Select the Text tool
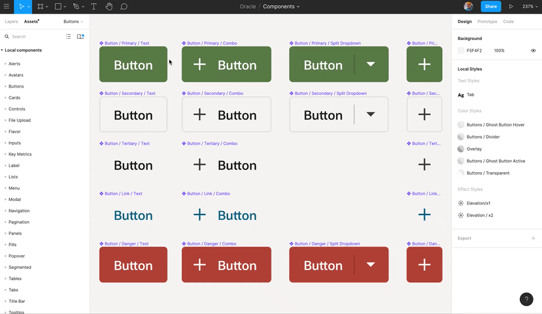542x314 pixels. pyautogui.click(x=93, y=7)
